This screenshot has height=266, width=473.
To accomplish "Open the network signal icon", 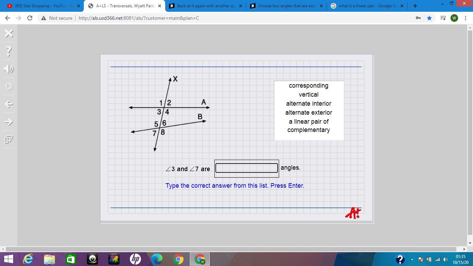I will click(437, 259).
